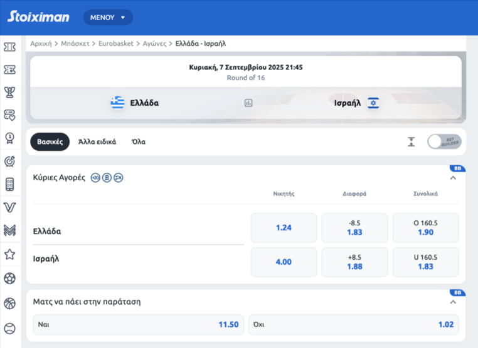
Task: Click the collapse all markets icon
Action: (411, 142)
